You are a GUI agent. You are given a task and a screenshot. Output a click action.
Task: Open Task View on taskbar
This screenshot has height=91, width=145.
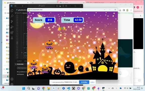[33, 88]
